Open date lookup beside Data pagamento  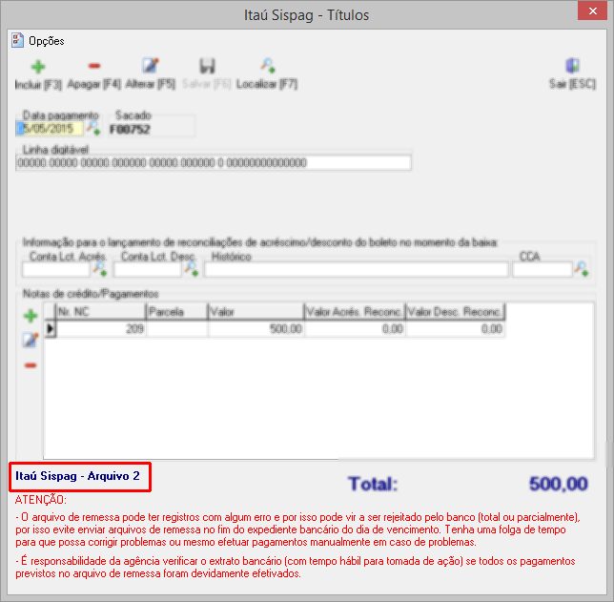(93, 128)
